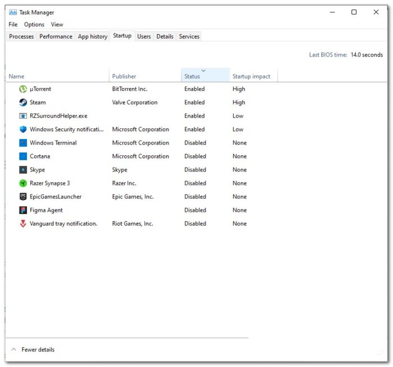Click None impact of Figma Agent

click(239, 210)
